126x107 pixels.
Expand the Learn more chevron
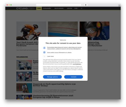click(x=44, y=56)
